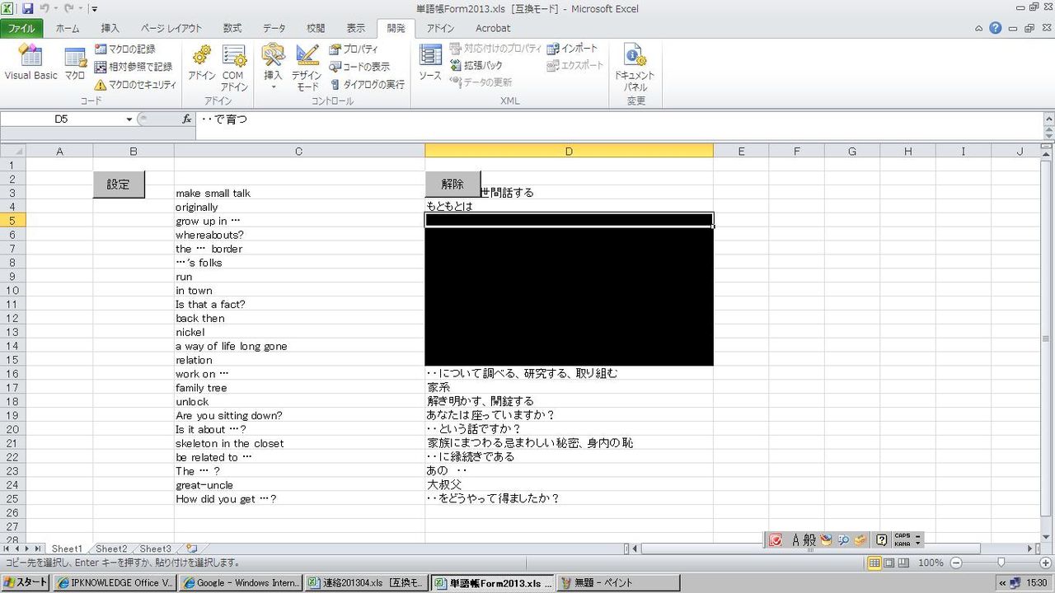Switch to Page Break Preview

click(x=905, y=563)
